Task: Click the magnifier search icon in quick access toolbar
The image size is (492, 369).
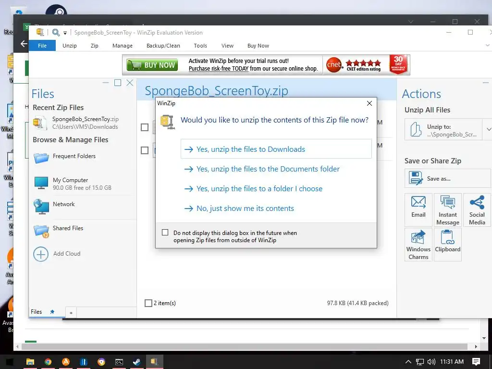Action: click(x=56, y=32)
